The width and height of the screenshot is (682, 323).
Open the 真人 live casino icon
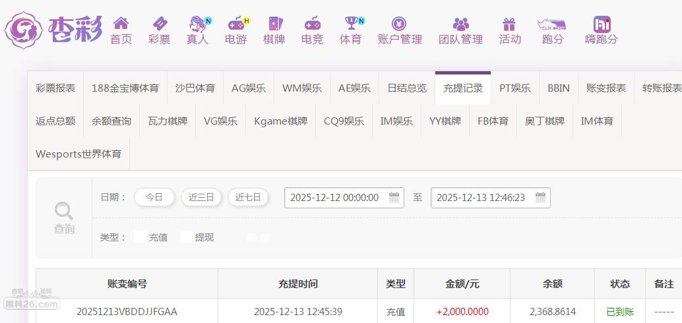tap(197, 24)
